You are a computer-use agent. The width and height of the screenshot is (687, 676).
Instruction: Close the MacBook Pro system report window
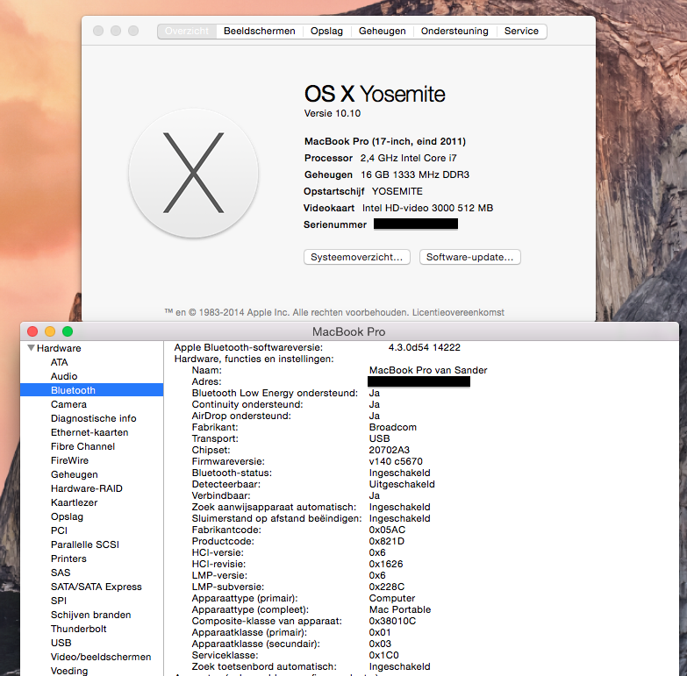[32, 331]
